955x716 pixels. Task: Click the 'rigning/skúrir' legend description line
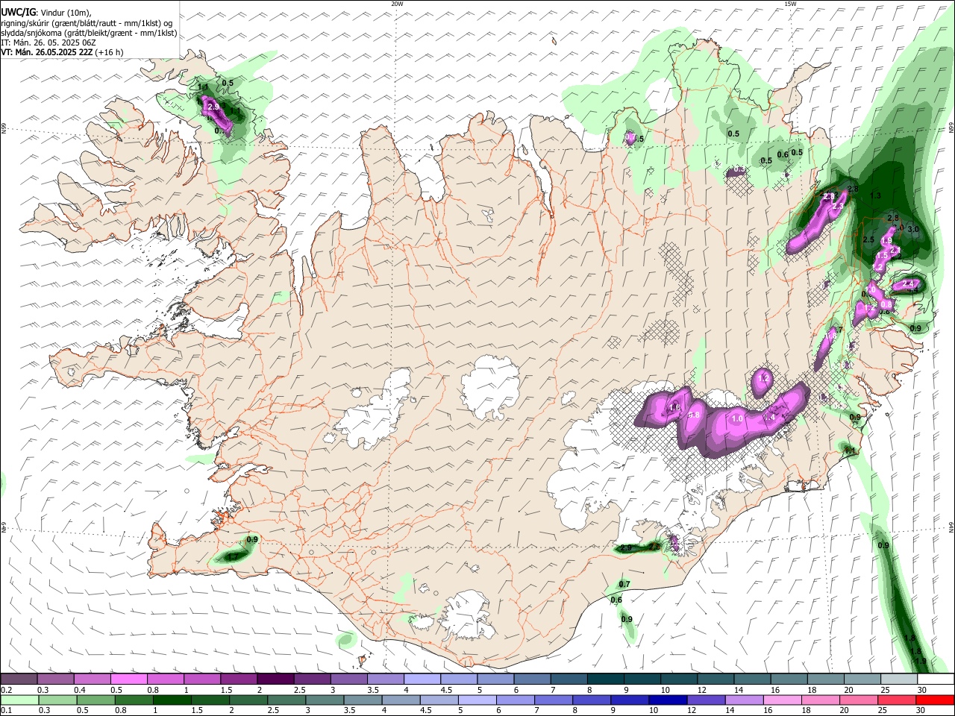pyautogui.click(x=87, y=23)
